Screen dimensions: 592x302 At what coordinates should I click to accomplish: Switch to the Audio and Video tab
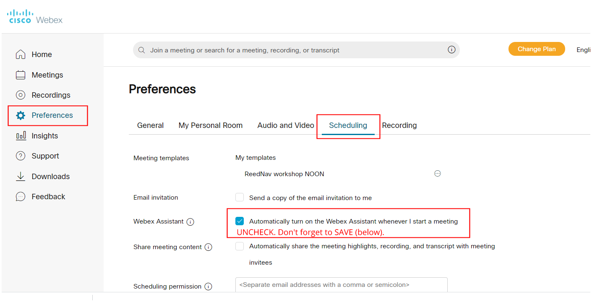coord(286,125)
